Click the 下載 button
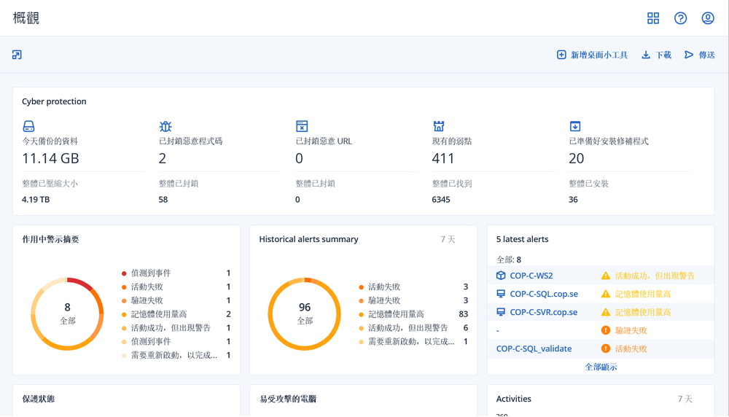The height and width of the screenshot is (417, 729). click(657, 55)
